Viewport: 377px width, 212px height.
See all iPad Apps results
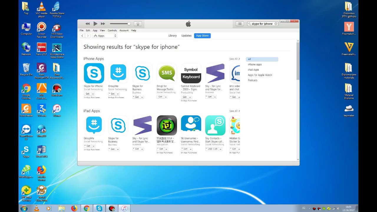234,111
